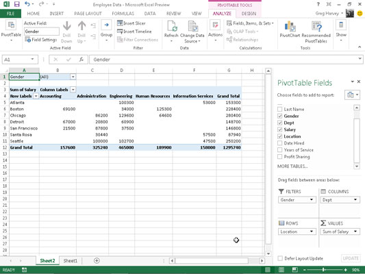The height and width of the screenshot is (274, 365).
Task: Click the Active Field input box
Action: [x=42, y=32]
